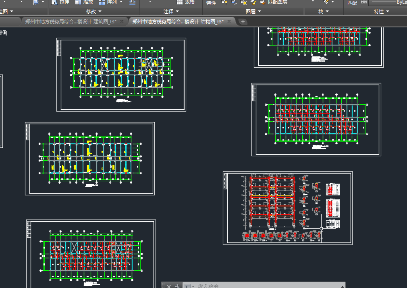This screenshot has width=407, height=288.
Task: Close the 建筑图_t3 drawing tab
Action: click(x=122, y=21)
